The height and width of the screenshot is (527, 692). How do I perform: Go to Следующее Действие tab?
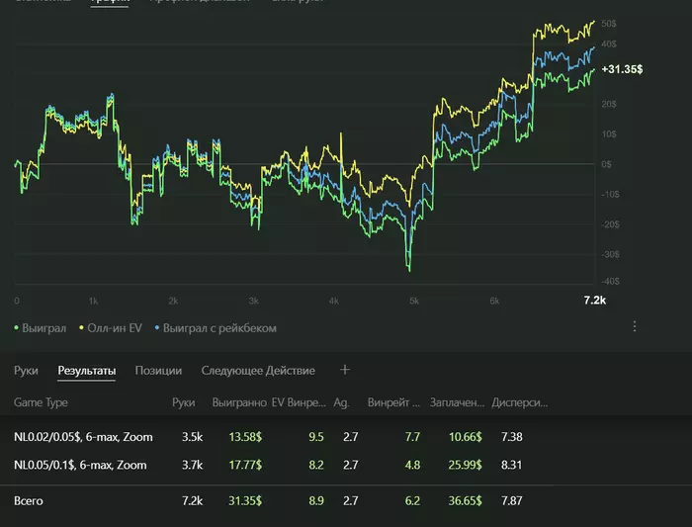point(258,371)
